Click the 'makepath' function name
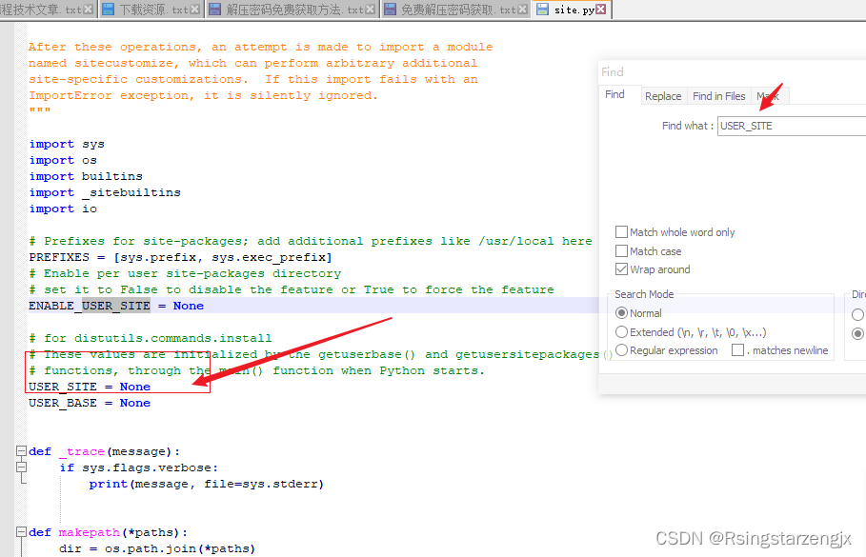The height and width of the screenshot is (557, 866). (x=90, y=532)
